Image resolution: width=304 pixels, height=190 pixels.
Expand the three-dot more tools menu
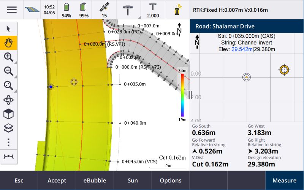[8, 142]
